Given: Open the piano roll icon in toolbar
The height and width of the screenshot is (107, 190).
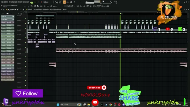Looking at the screenshot, I should (38, 6).
